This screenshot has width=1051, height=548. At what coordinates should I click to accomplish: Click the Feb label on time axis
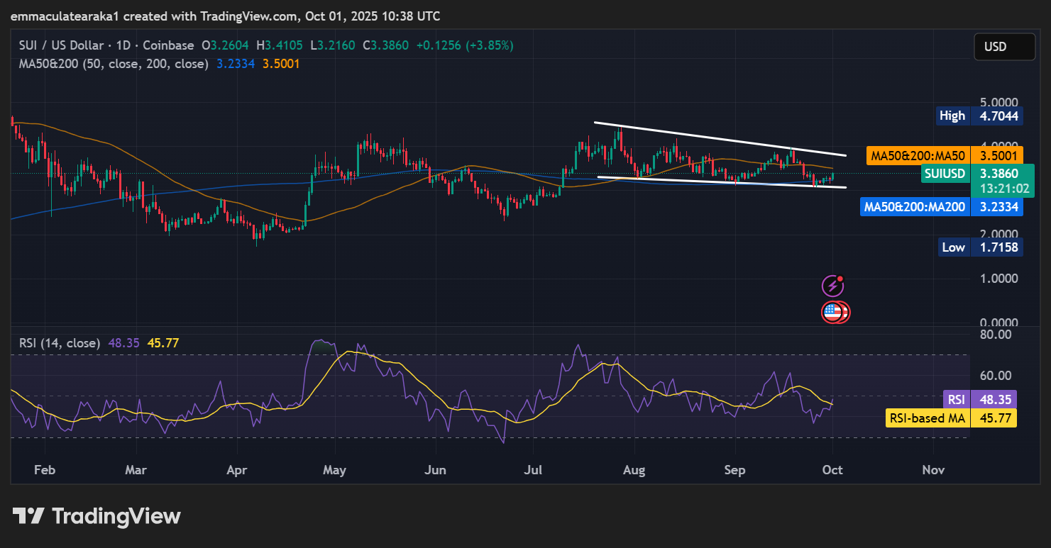45,470
